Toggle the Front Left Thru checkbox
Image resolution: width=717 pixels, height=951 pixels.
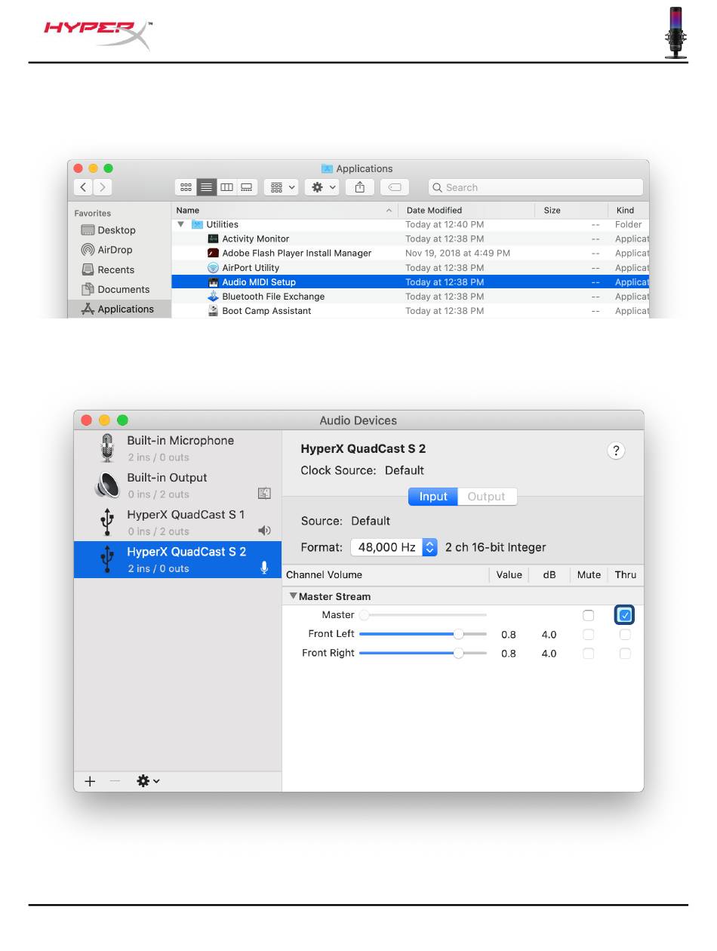pos(625,634)
